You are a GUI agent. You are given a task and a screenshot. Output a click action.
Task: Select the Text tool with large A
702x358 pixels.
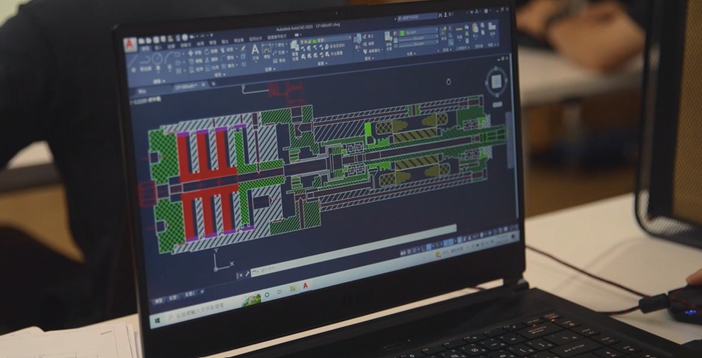point(255,50)
